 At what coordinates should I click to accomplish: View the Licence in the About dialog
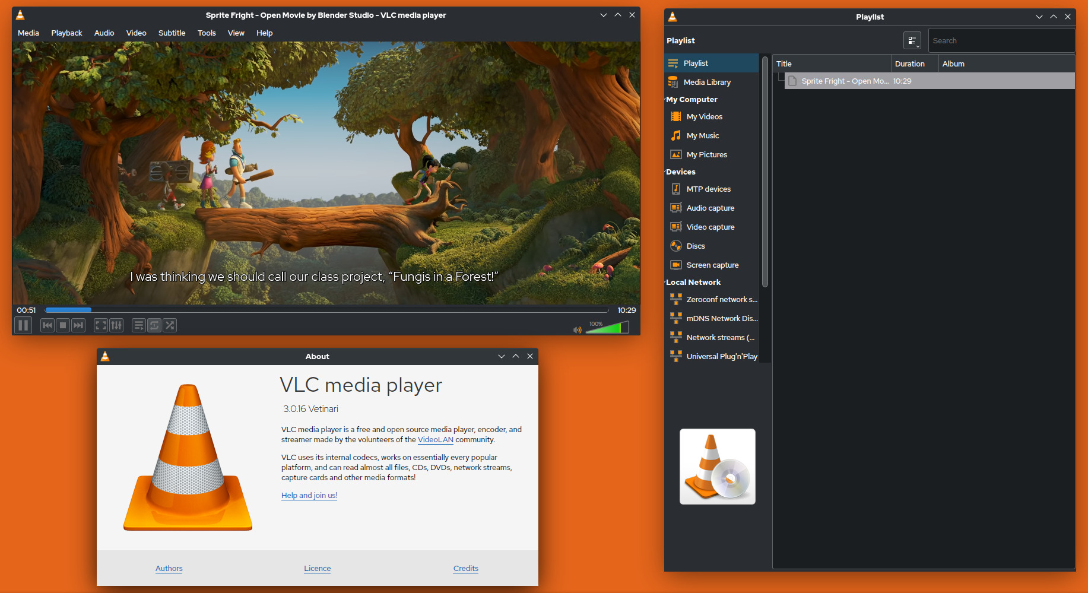click(317, 568)
